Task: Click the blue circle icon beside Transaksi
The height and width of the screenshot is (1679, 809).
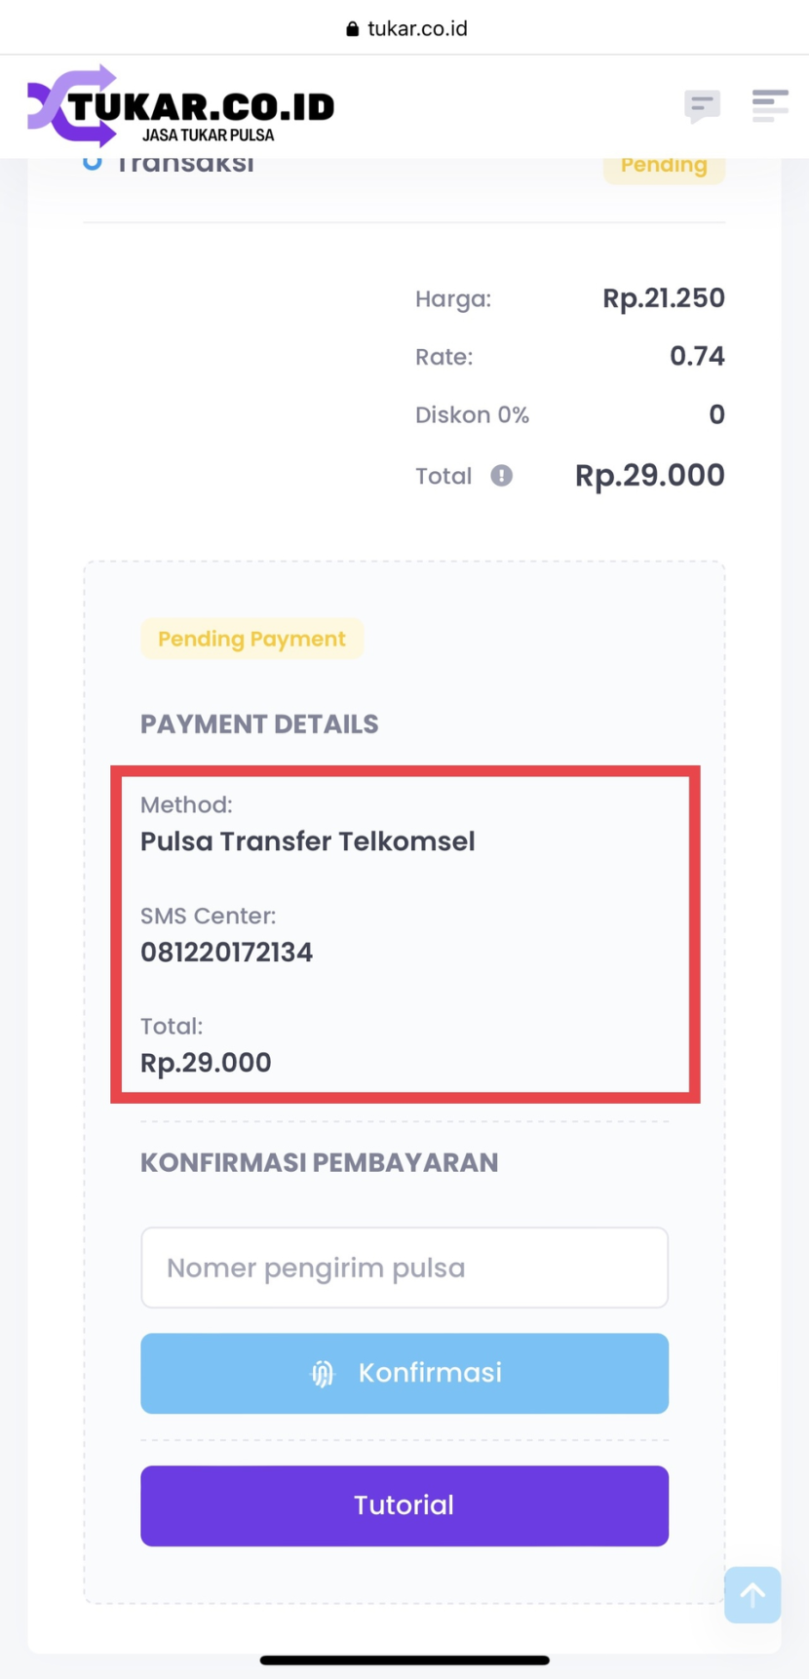Action: 93,163
